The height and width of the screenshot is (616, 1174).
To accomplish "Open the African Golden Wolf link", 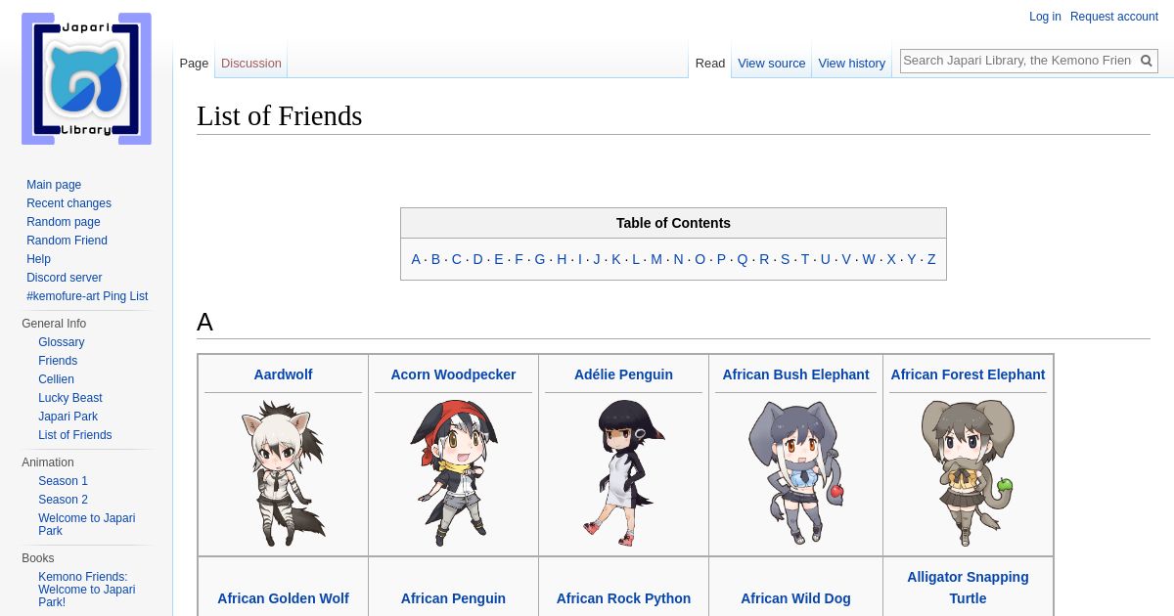I will click(283, 598).
